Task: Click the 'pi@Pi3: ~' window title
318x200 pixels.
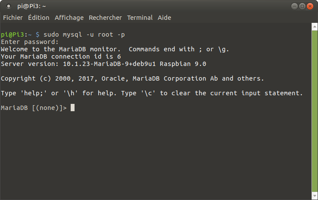Action: pyautogui.click(x=31, y=6)
